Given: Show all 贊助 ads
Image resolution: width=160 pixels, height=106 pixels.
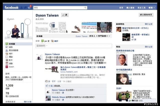Looking at the screenshot, I should click(x=148, y=47).
